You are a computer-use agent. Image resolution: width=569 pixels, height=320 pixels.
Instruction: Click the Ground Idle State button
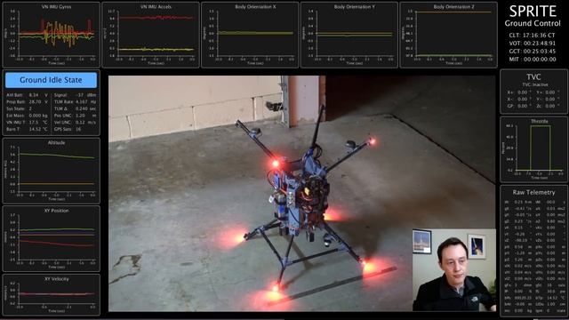[x=52, y=80]
